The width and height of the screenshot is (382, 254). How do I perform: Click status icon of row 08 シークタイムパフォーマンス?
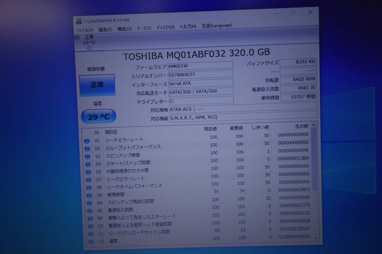(x=89, y=188)
